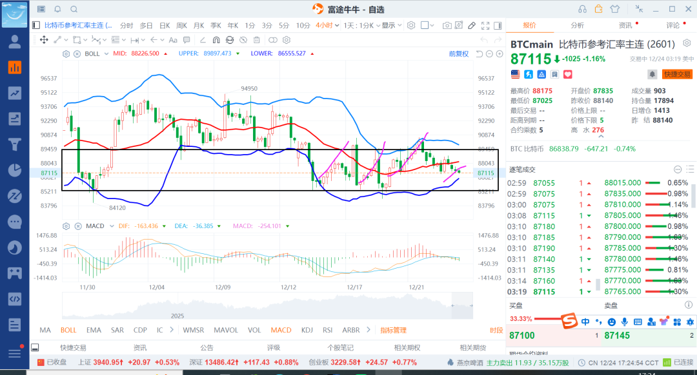Expand the line drawing tool dropdown
697x375 pixels.
pos(66,40)
